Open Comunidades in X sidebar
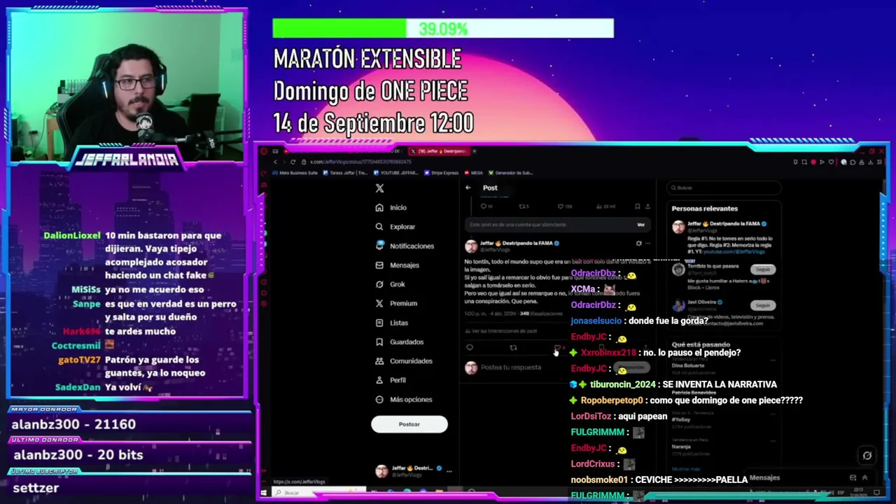Image resolution: width=896 pixels, height=504 pixels. (x=403, y=361)
